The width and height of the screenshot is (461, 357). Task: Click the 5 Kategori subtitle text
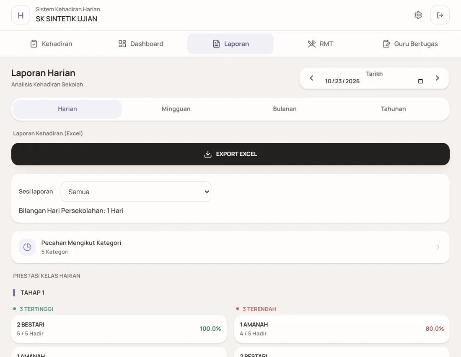pos(55,252)
